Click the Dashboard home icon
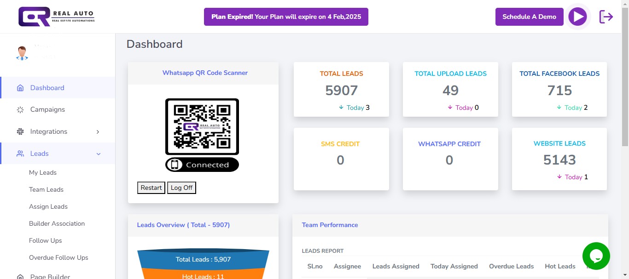 point(20,88)
